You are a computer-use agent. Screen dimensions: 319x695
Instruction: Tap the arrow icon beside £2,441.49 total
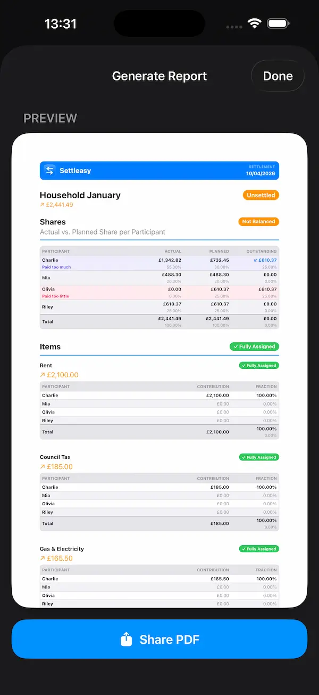(43, 205)
